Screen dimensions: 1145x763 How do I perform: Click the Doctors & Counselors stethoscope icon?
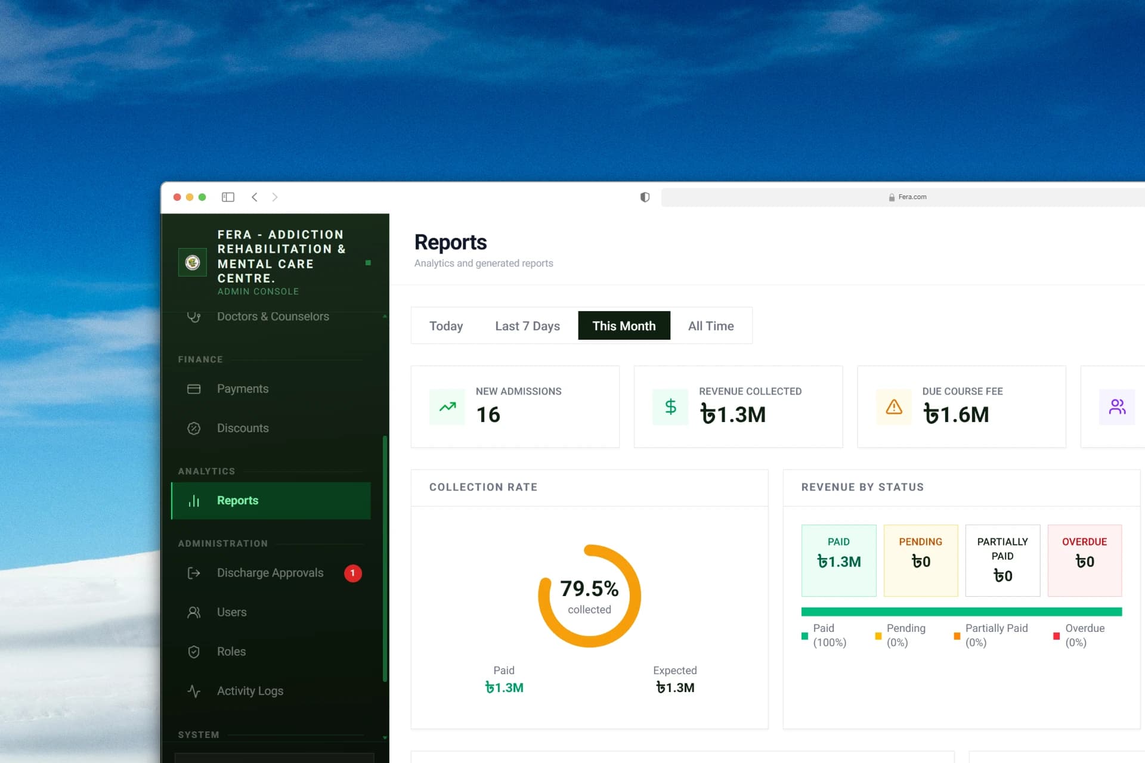pyautogui.click(x=194, y=317)
